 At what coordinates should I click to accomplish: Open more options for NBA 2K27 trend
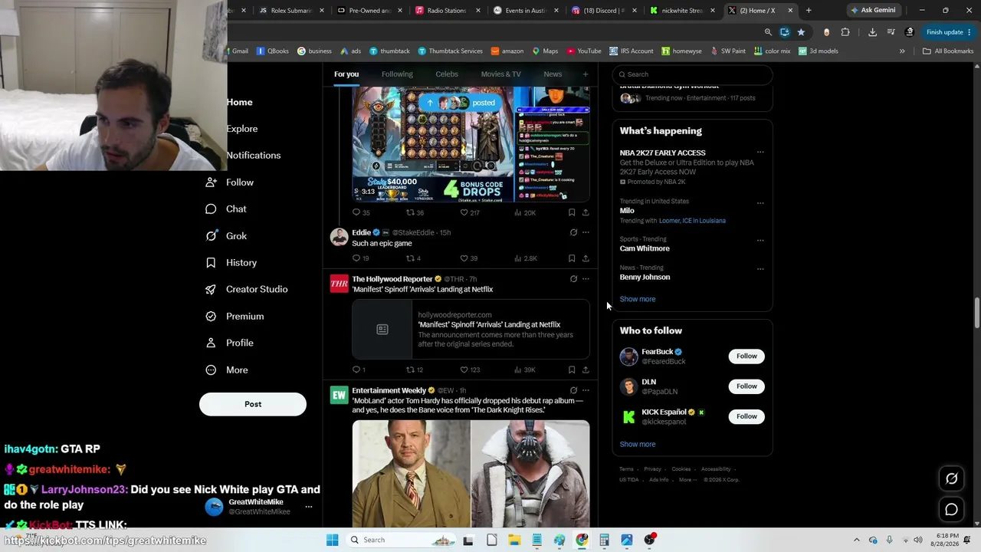(x=760, y=153)
